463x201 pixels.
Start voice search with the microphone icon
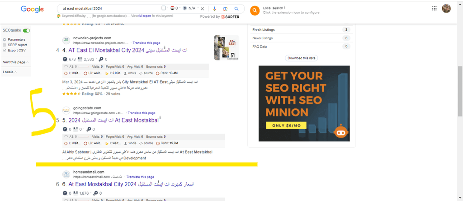[215, 9]
